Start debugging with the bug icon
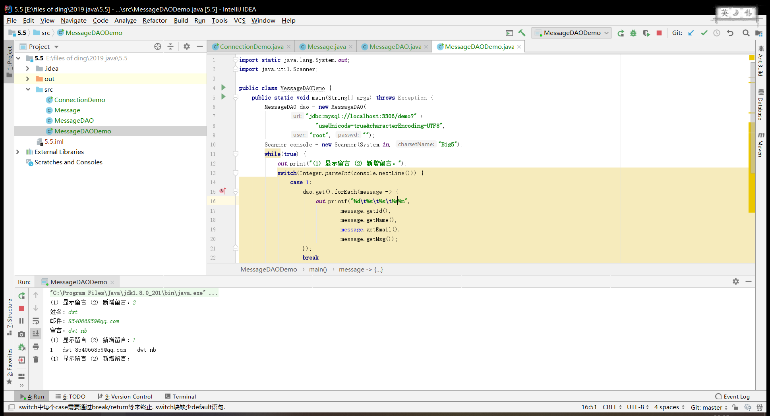This screenshot has height=416, width=770. (x=633, y=33)
